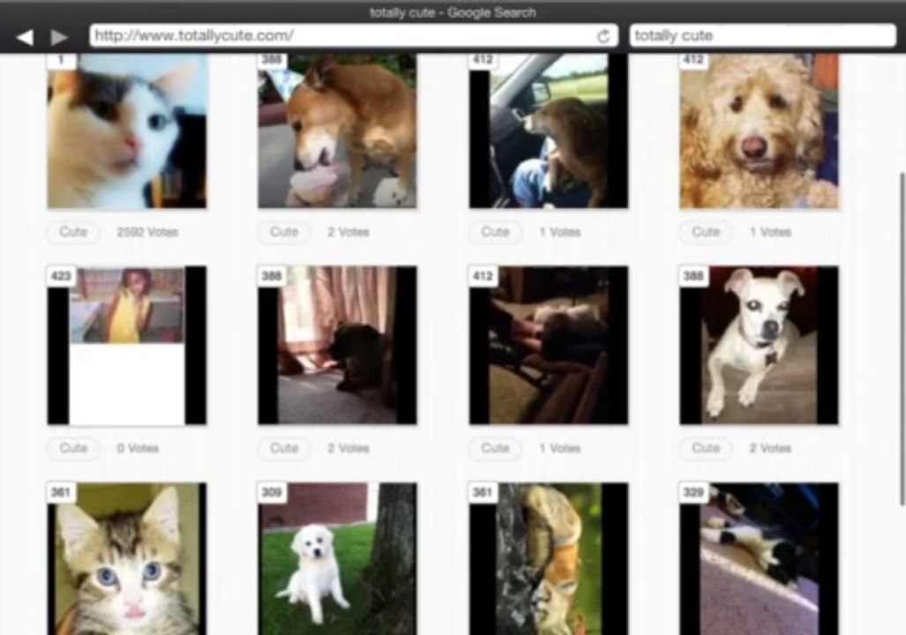Open the squirrel on tree thumbnail
This screenshot has height=635, width=906.
549,559
